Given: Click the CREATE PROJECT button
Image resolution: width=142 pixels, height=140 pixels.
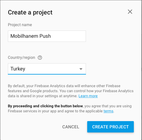Looking at the screenshot, I should (x=111, y=127).
